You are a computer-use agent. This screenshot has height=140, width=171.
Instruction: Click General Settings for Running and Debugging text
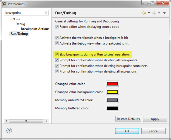tap(87, 21)
